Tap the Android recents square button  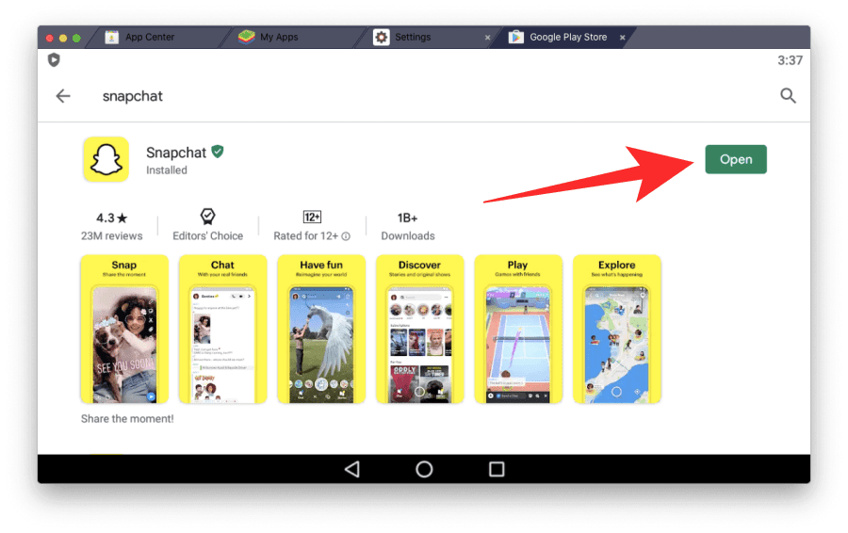point(497,469)
